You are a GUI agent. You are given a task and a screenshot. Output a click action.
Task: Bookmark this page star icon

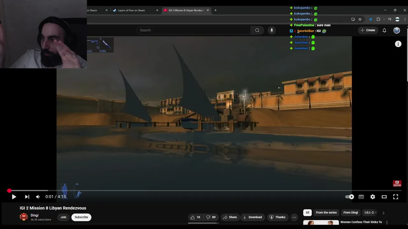pyautogui.click(x=360, y=19)
